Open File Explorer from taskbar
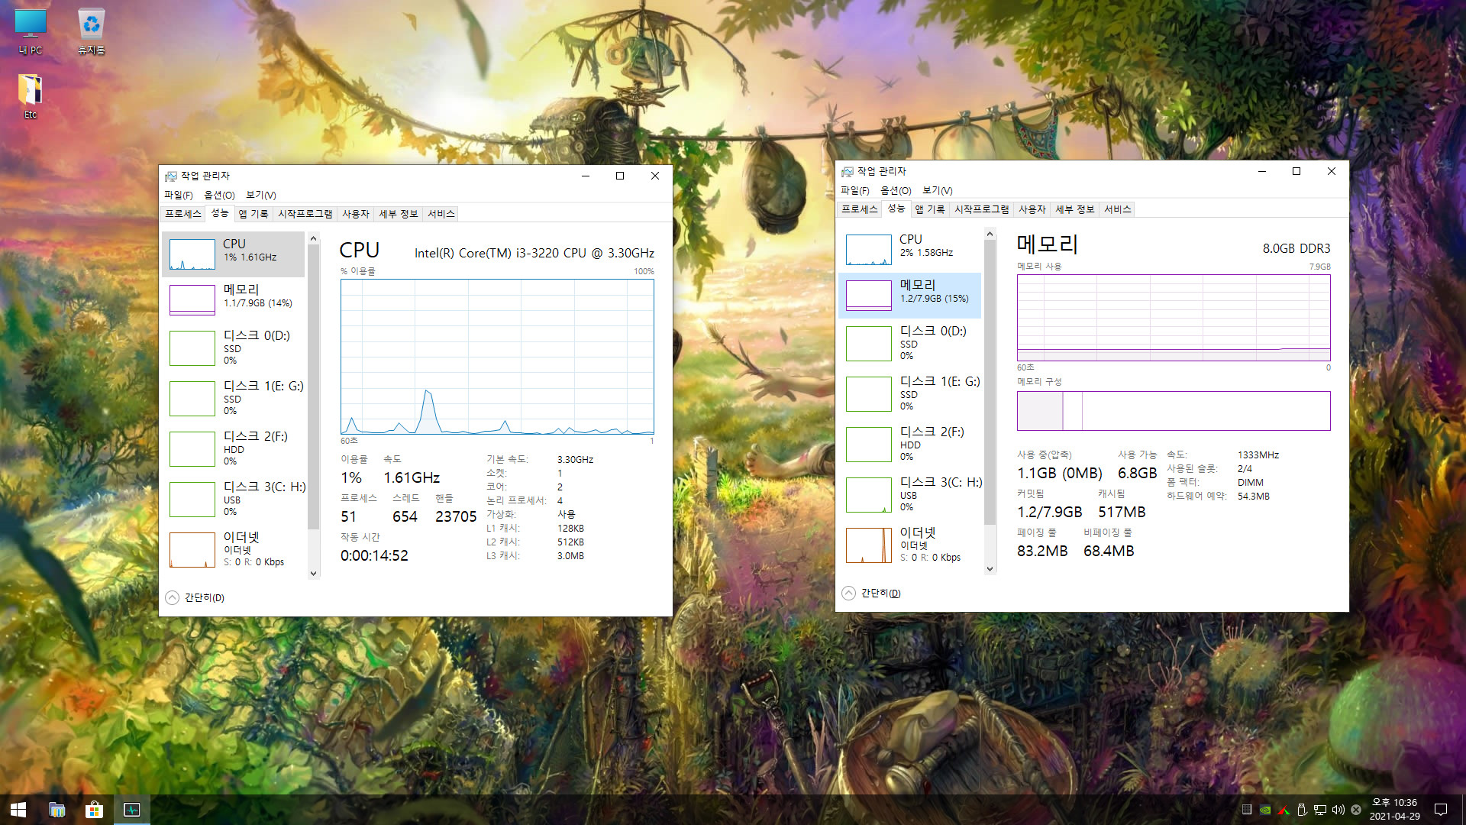This screenshot has width=1466, height=825. [57, 810]
